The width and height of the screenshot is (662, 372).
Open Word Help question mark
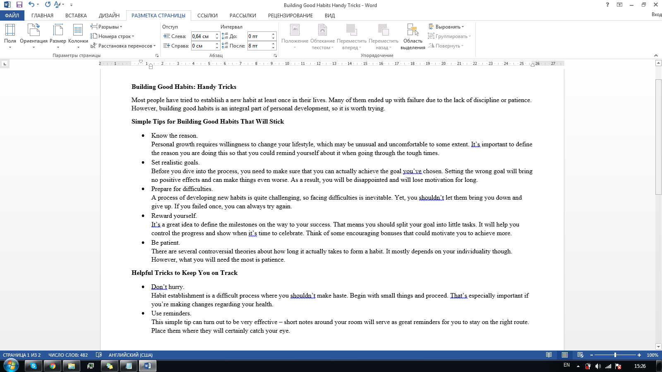[x=607, y=5]
